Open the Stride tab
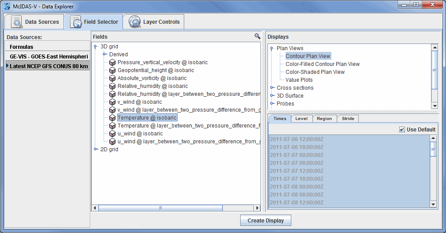 coord(348,119)
